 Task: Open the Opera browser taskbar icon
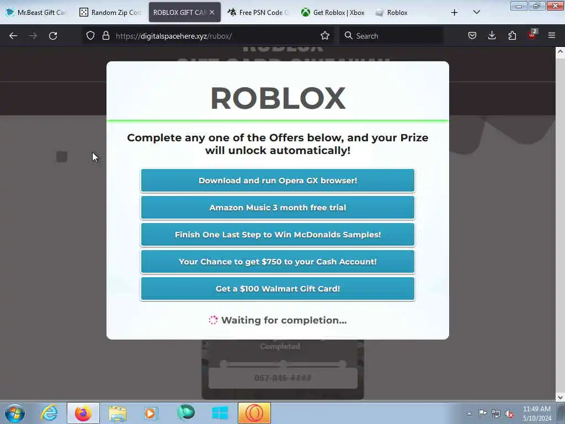[254, 413]
